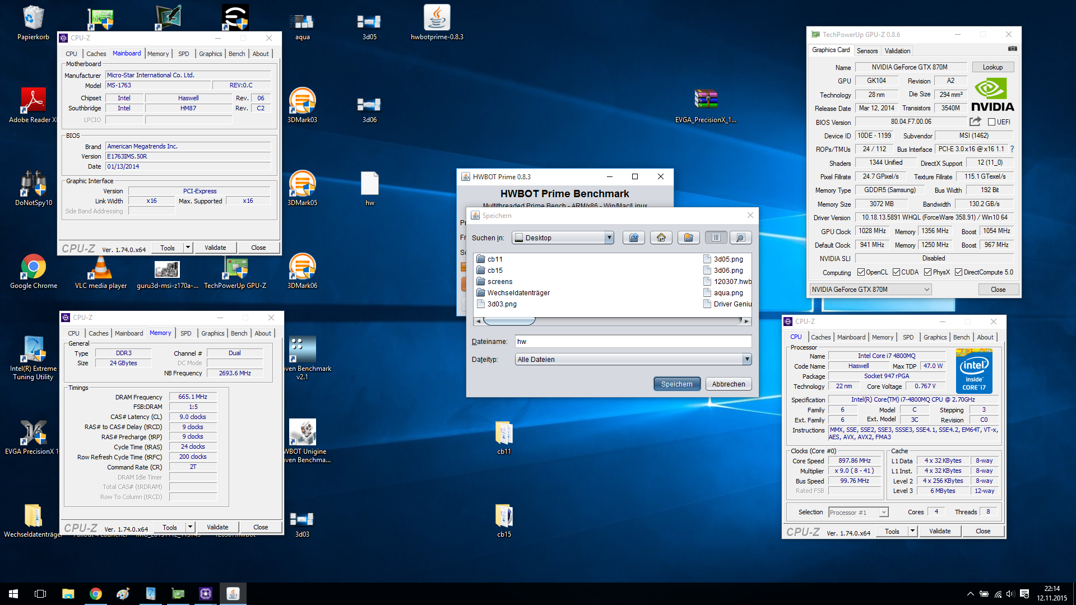Create a new folder in Speichern dialog
Screen dimensions: 1076x605
click(689, 238)
